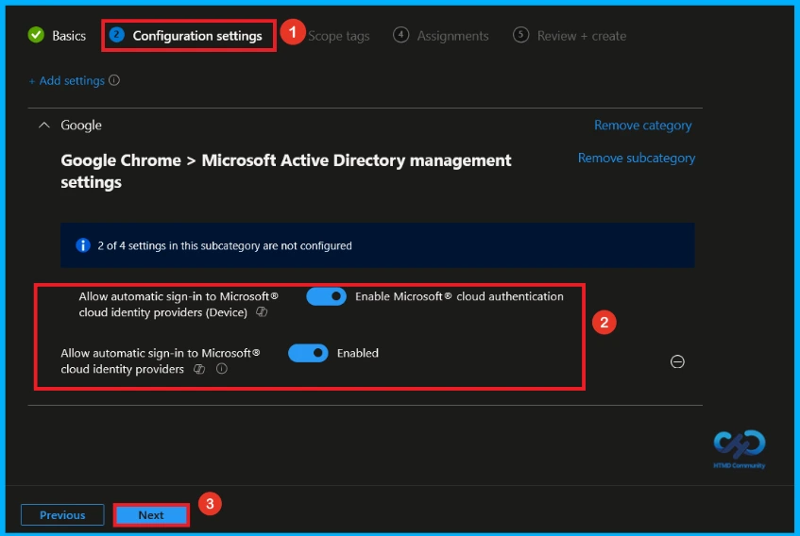Open info tooltip for cloud identity providers setting

click(221, 368)
